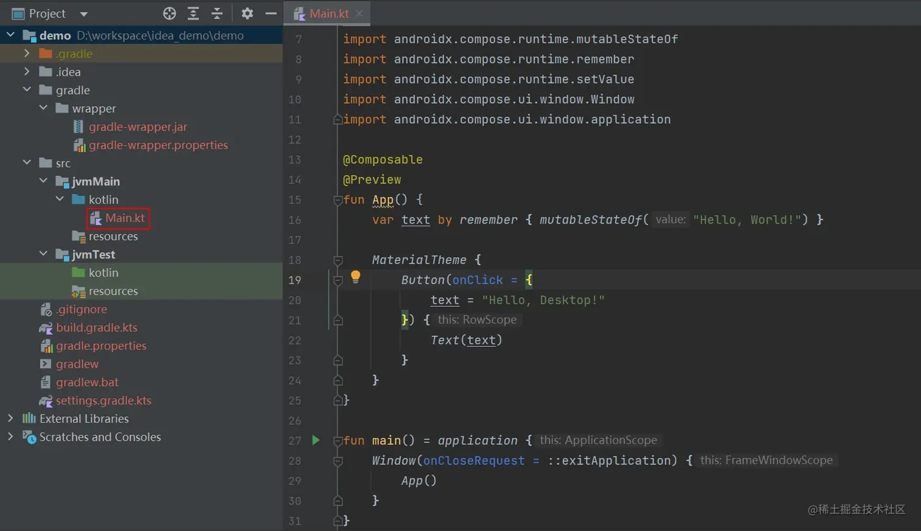Select Main.kt file in project tree
Image resolution: width=921 pixels, height=531 pixels.
point(124,218)
